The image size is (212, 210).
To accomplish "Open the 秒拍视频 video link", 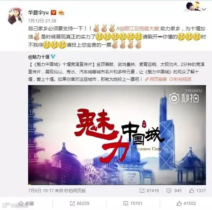I will (181, 79).
